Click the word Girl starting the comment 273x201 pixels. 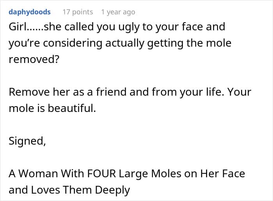(x=17, y=26)
